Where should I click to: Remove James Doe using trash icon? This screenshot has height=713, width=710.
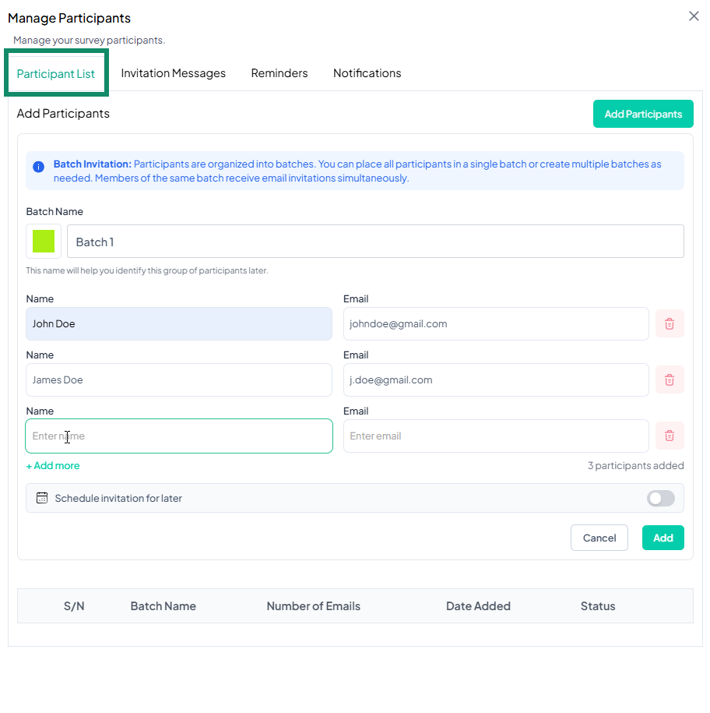669,380
